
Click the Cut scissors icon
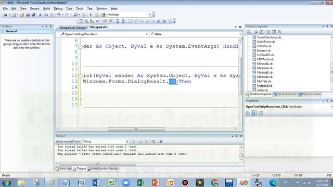coord(40,15)
